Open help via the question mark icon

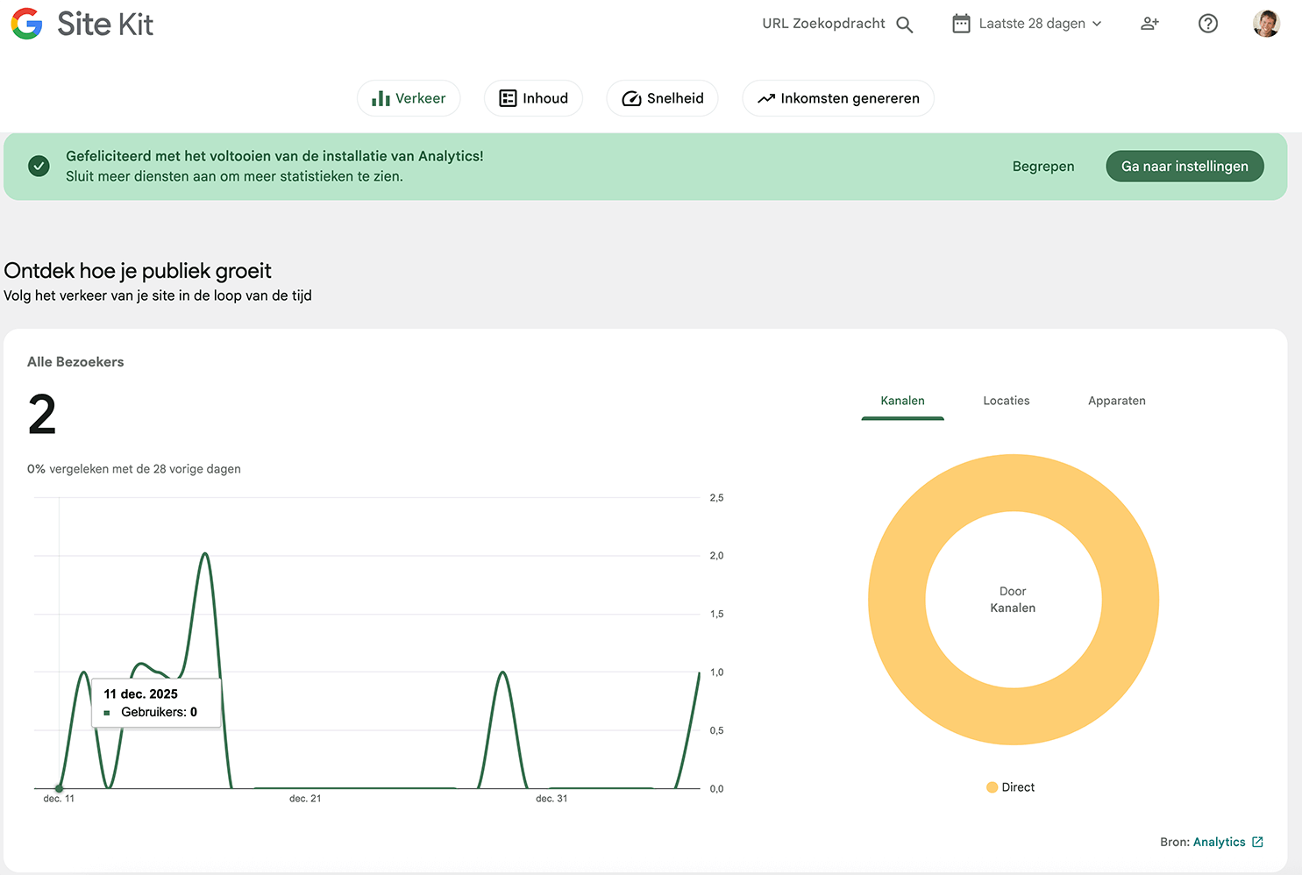(x=1207, y=24)
